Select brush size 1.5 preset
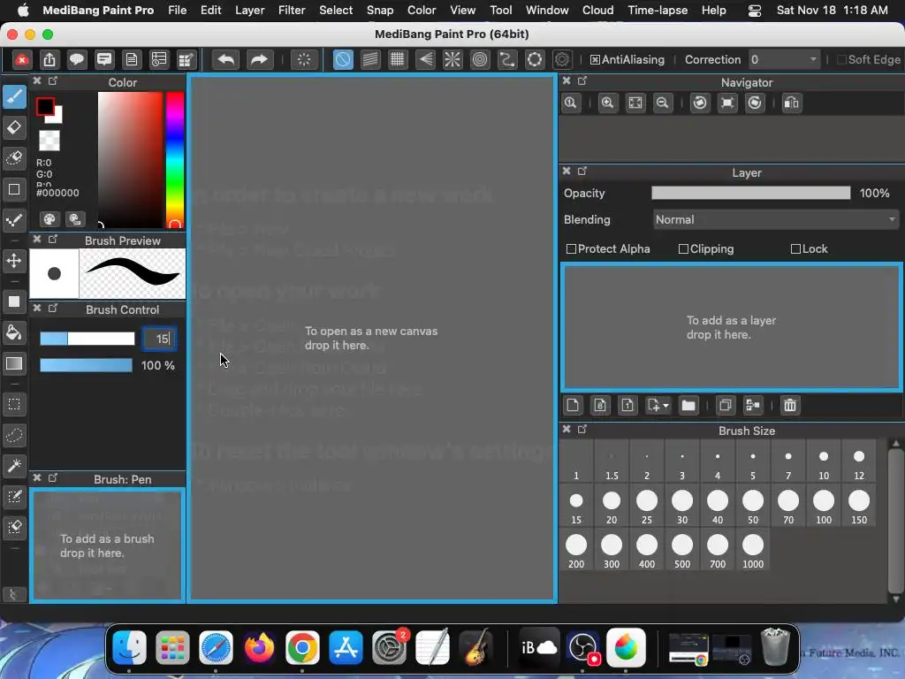 point(612,462)
